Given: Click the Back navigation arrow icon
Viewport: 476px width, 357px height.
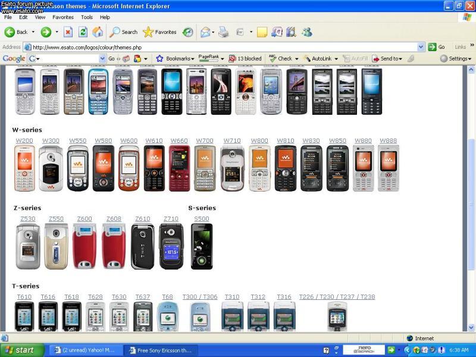Looking at the screenshot, I should click(10, 32).
